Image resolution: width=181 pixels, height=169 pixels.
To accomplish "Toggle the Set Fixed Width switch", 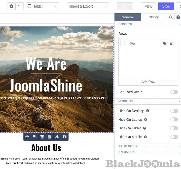I will coord(174,92).
